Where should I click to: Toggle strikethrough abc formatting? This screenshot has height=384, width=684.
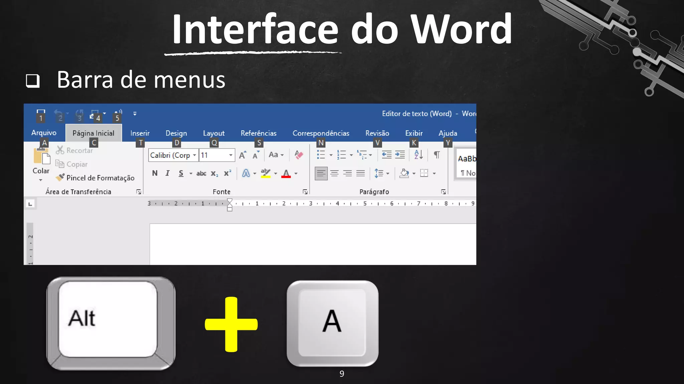pyautogui.click(x=201, y=173)
